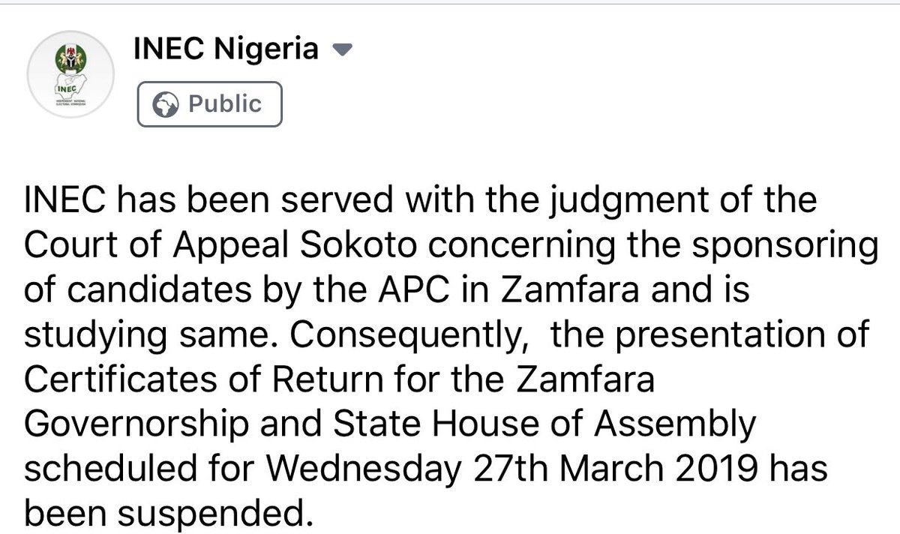Click the word "Public" in audience selector
900x534 pixels.
pyautogui.click(x=225, y=104)
